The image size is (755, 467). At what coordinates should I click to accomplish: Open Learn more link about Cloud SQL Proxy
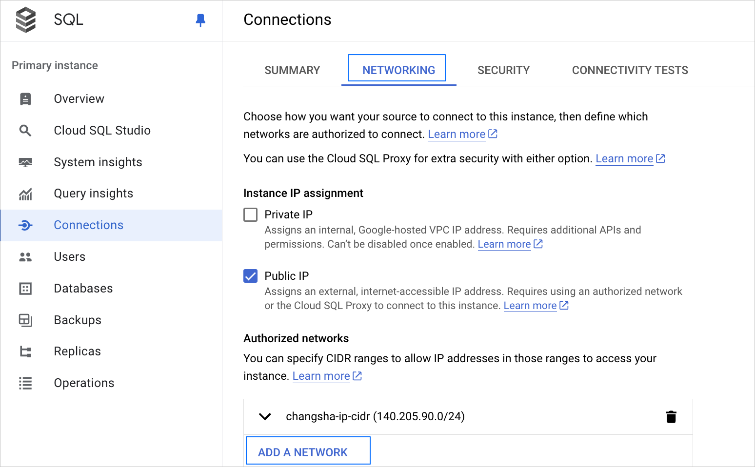624,159
